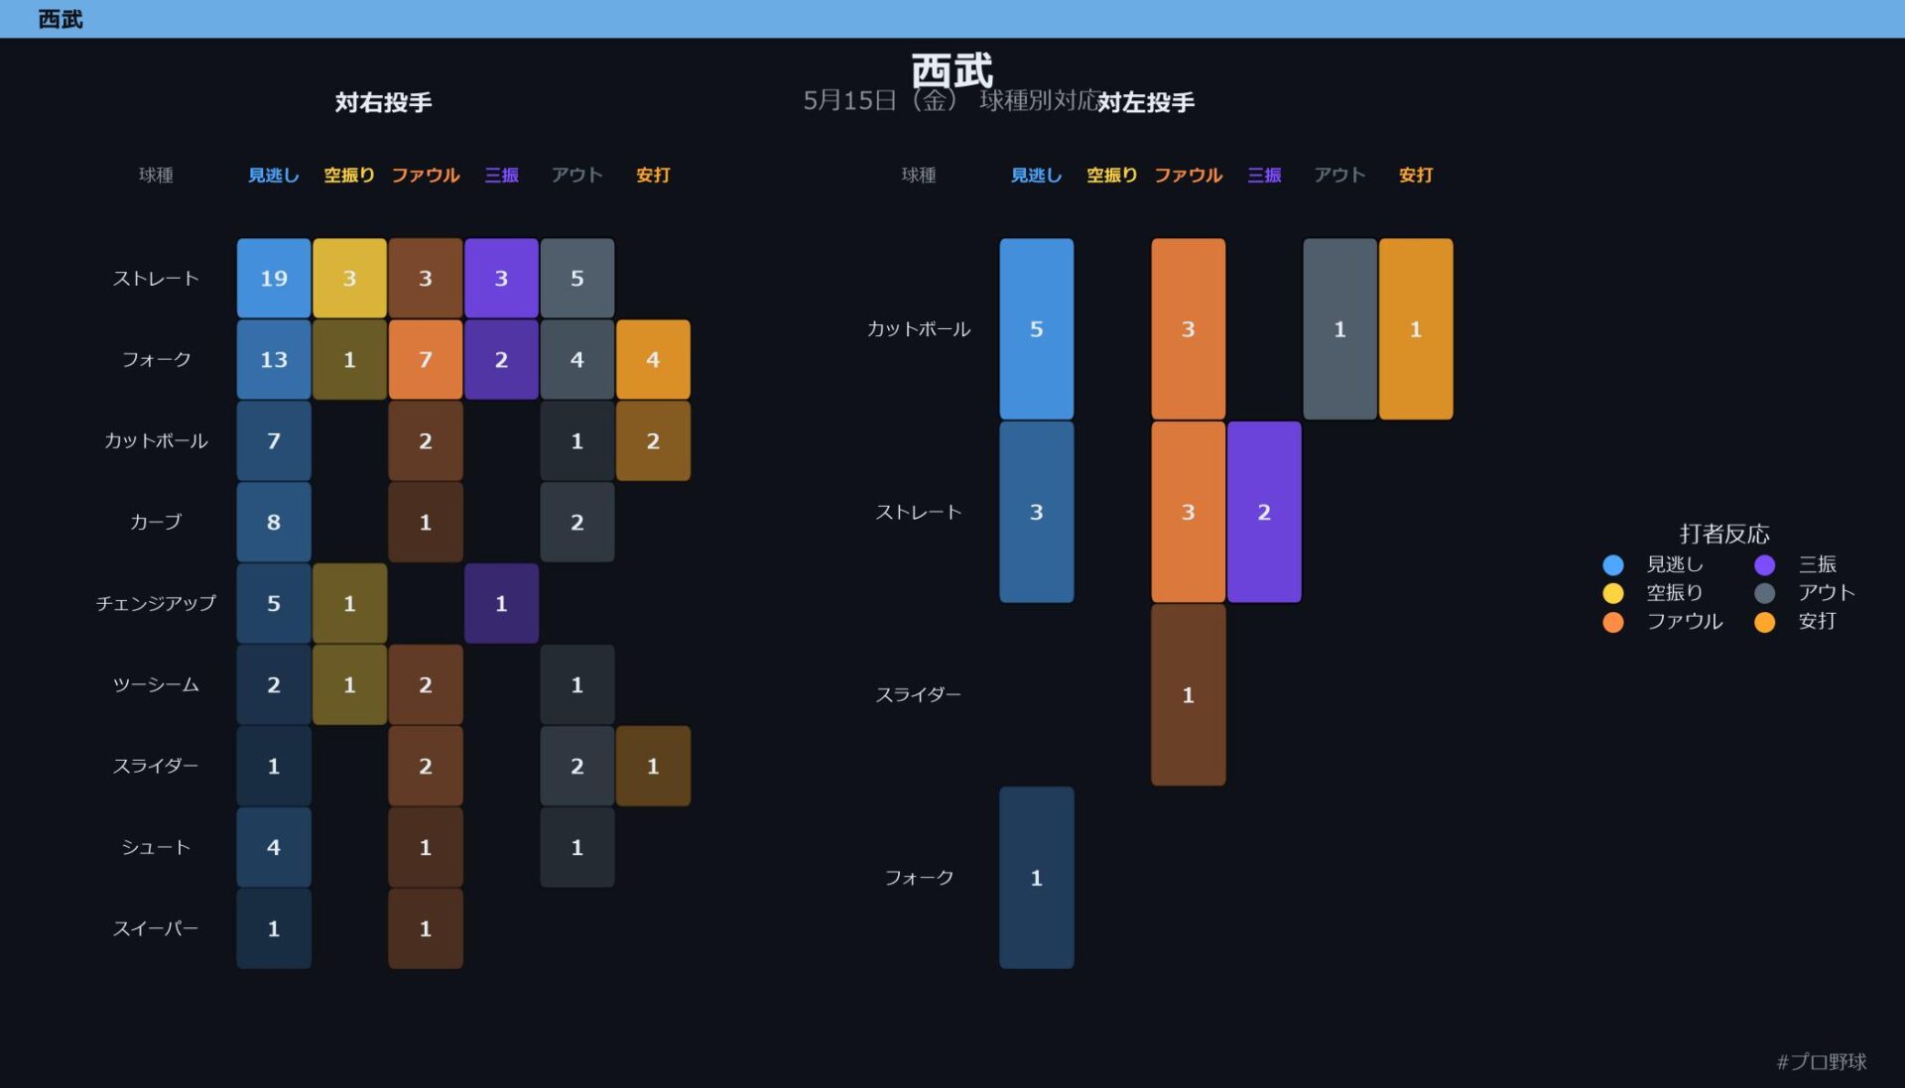Click the ファウル 1 cell in the スイーパー row
This screenshot has height=1088, width=1905.
[x=426, y=929]
